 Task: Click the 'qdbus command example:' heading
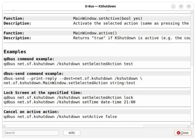point(29,59)
